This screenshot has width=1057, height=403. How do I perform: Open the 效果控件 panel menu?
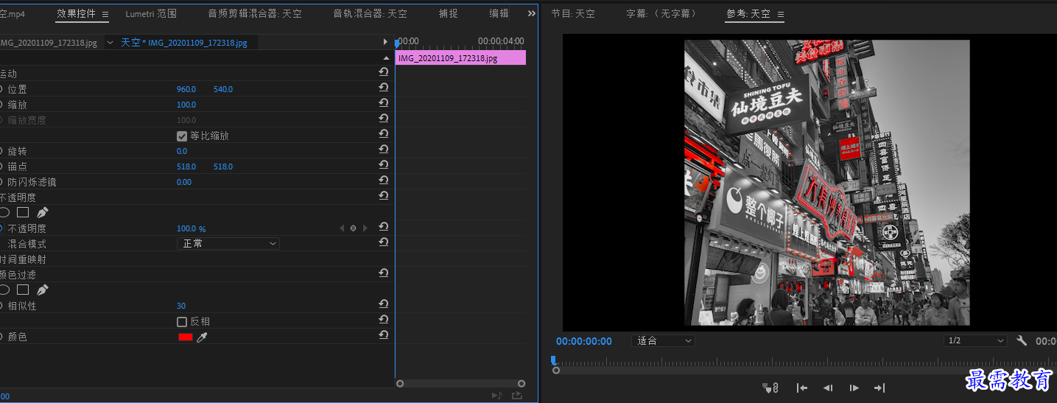point(105,14)
